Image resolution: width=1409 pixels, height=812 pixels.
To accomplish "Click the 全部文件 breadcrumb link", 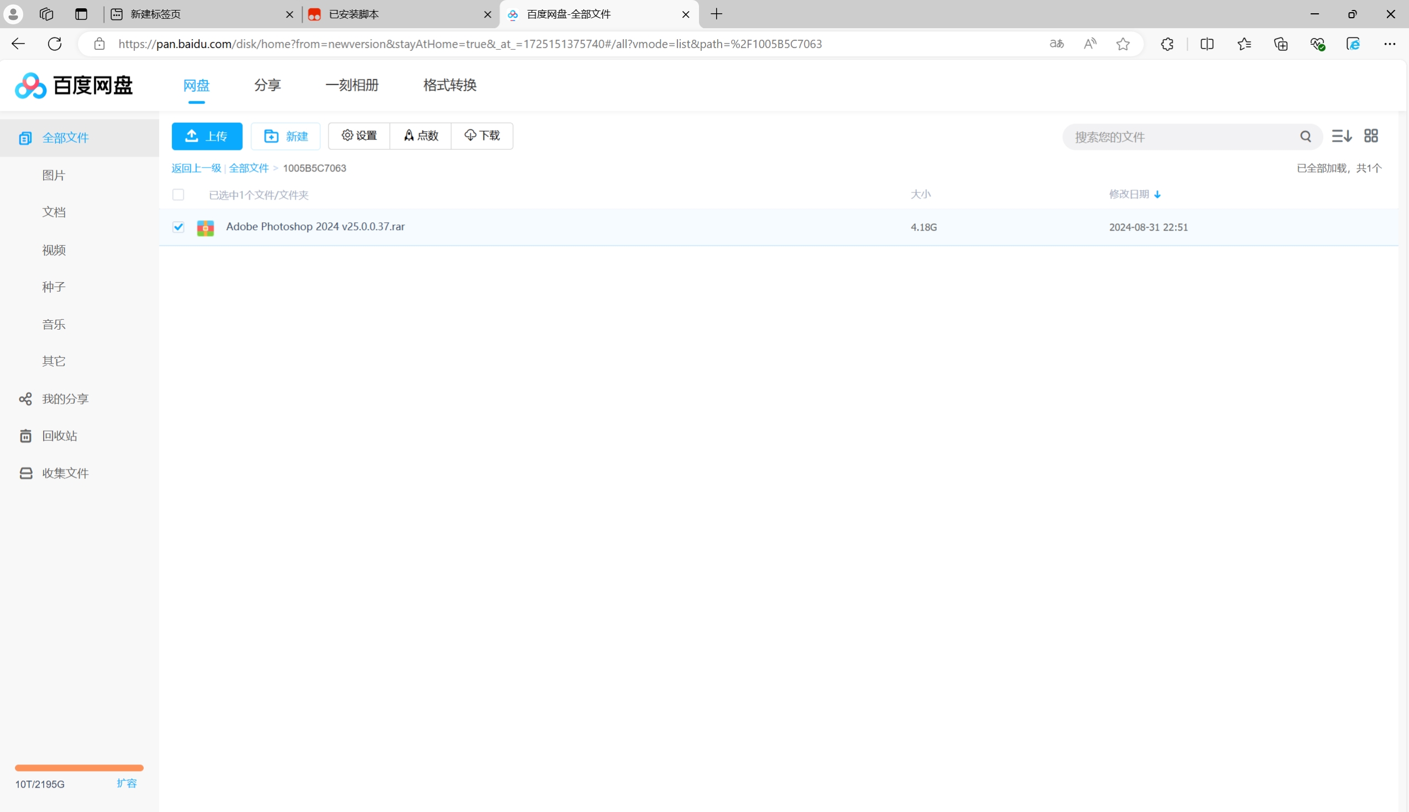I will coord(249,168).
